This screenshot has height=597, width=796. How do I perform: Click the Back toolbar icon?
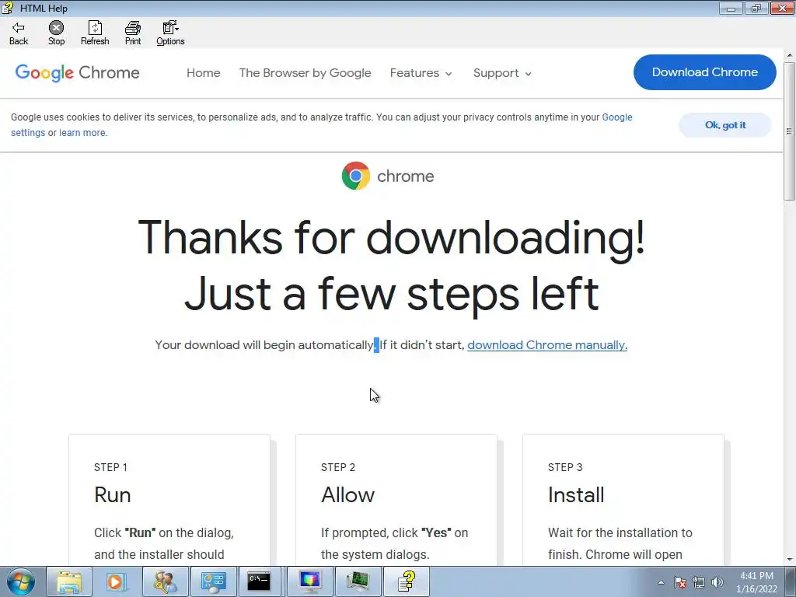coord(19,33)
